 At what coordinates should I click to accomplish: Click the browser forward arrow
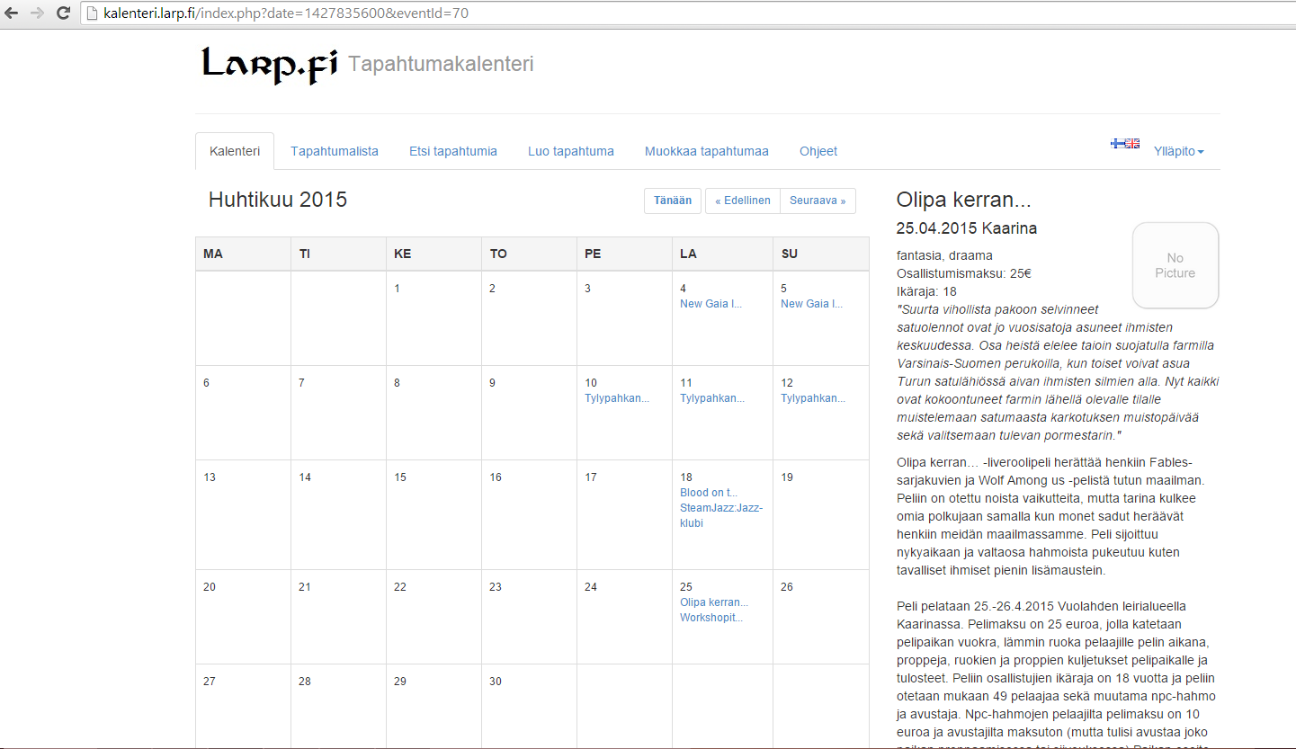point(37,13)
